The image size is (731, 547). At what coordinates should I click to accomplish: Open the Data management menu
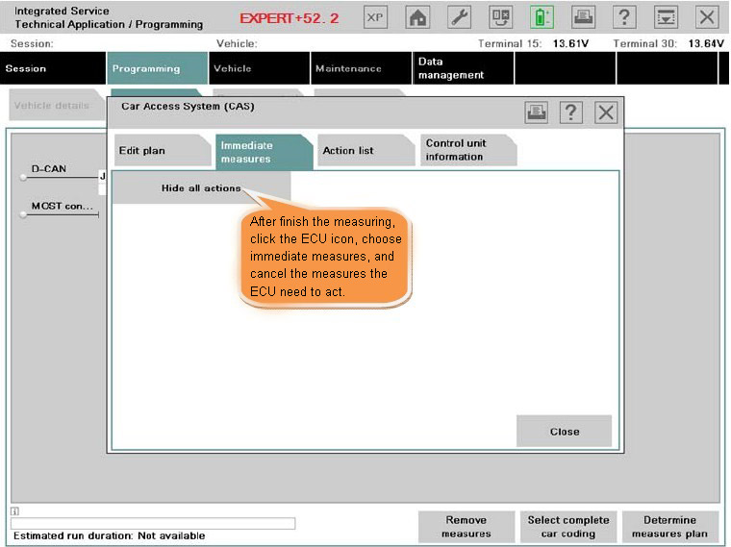pyautogui.click(x=463, y=68)
